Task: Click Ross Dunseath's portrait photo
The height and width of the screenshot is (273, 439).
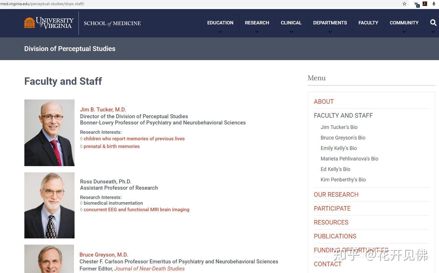Action: 49,205
